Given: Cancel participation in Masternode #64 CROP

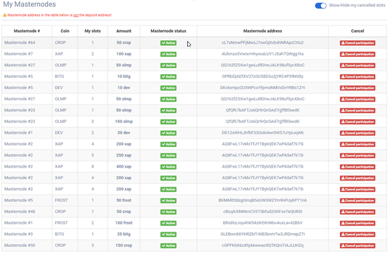Looking at the screenshot, I should pos(357,43).
